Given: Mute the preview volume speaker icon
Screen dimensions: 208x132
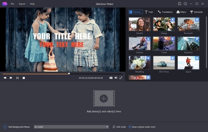Looking at the screenshot, I should pos(116,78).
